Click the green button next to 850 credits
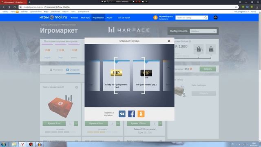261x147 pixels. [208, 69]
